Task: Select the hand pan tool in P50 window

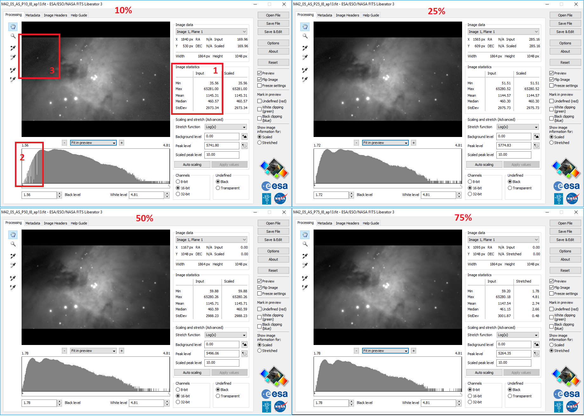Action: click(13, 235)
